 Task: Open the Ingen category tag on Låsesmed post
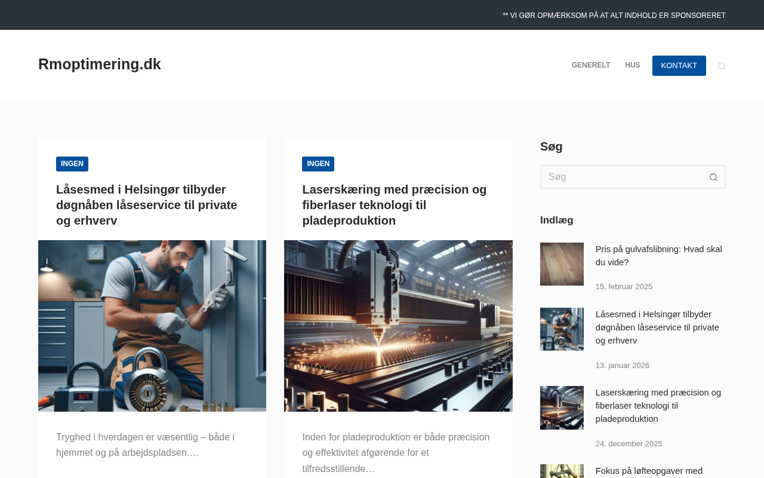pos(72,164)
